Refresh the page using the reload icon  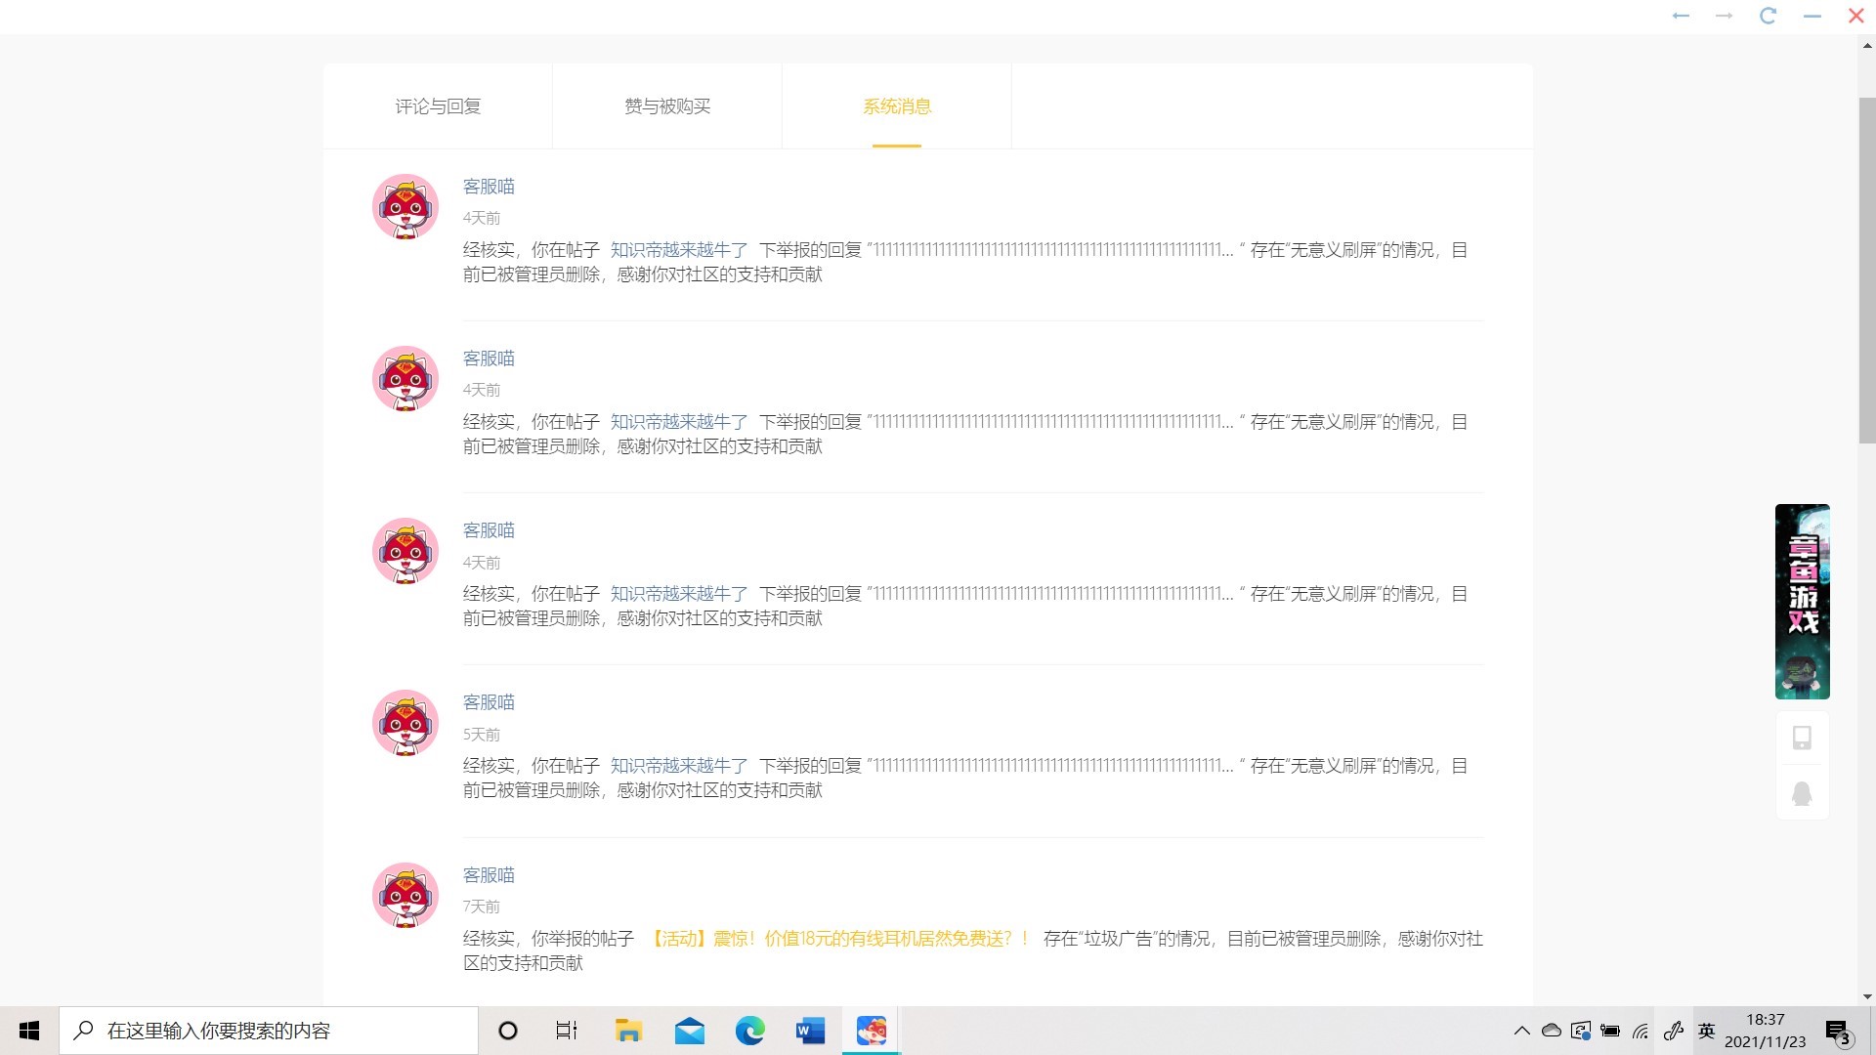(1768, 16)
